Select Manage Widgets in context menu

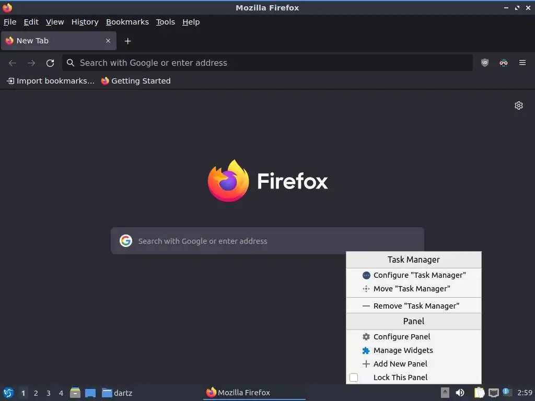414,350
